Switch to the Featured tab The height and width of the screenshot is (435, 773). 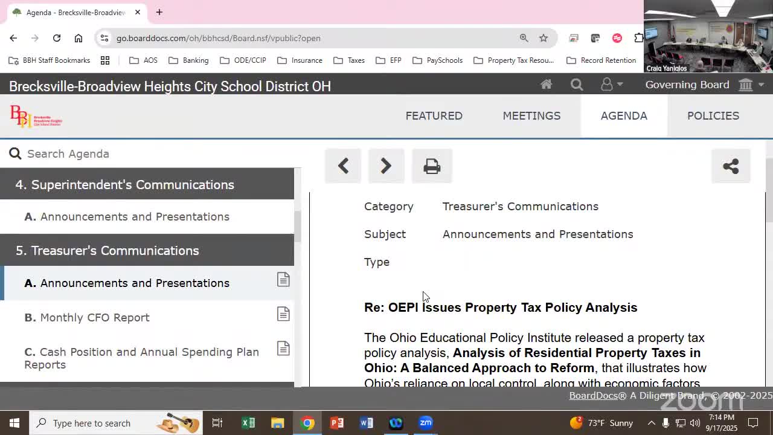(x=434, y=115)
